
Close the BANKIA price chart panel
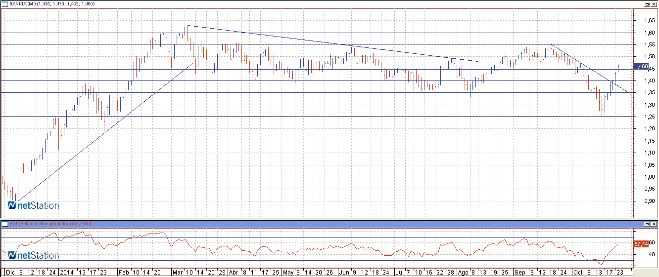654,4
